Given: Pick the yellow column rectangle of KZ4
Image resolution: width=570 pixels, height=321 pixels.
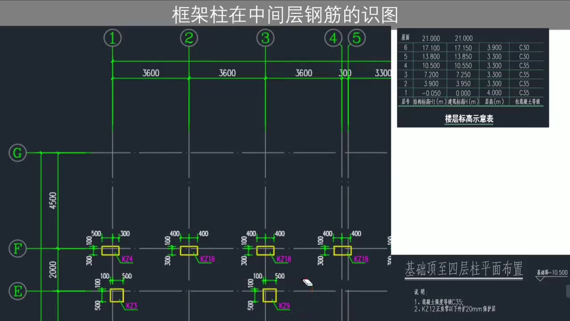Looking at the screenshot, I should tap(110, 251).
